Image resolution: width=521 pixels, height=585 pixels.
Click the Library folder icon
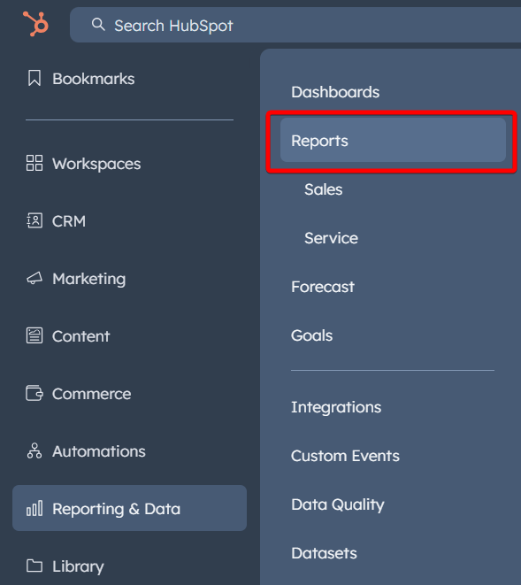click(34, 566)
